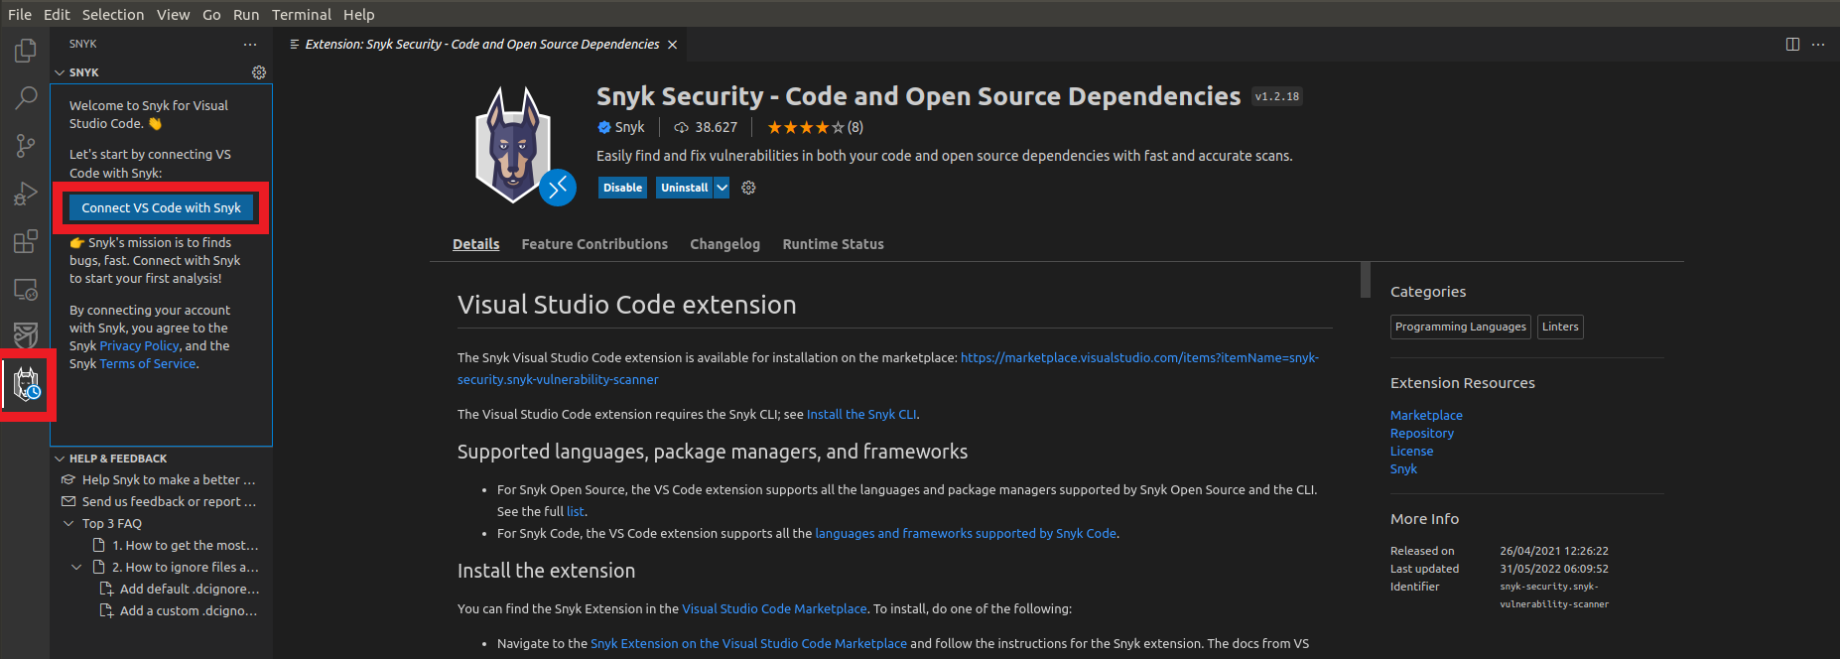
Task: Open the Terminal menu
Action: (302, 14)
